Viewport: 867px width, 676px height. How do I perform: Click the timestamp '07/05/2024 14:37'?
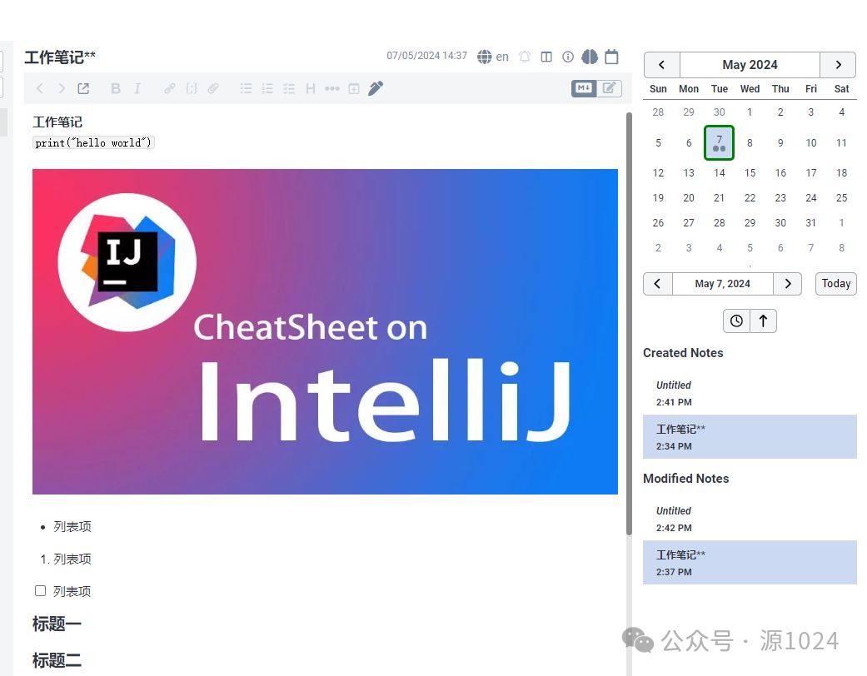[427, 56]
